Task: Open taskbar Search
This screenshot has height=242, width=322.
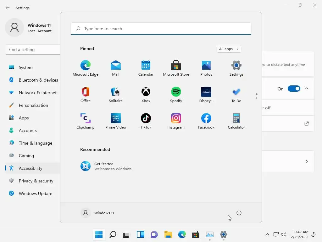Action: (113, 234)
